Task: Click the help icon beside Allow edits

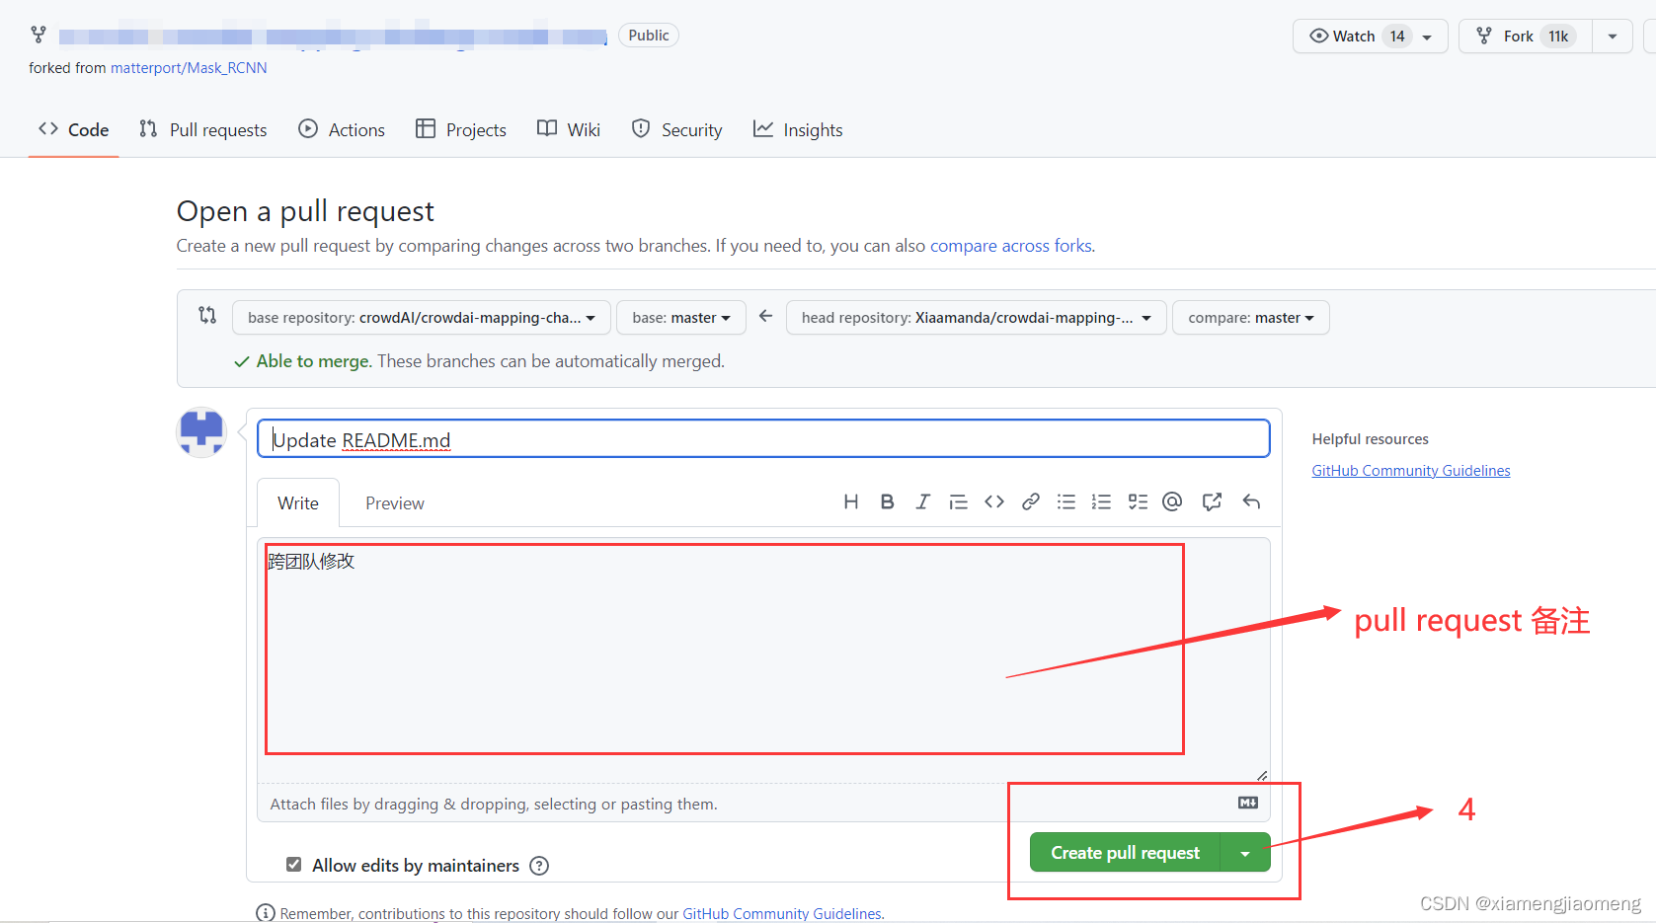Action: [539, 866]
